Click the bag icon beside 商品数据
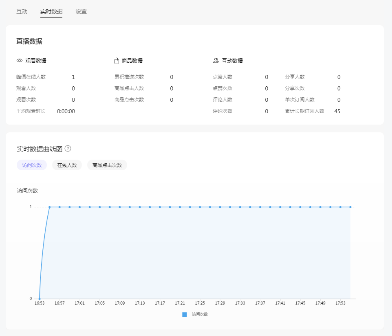The height and width of the screenshot is (336, 392). 117,60
